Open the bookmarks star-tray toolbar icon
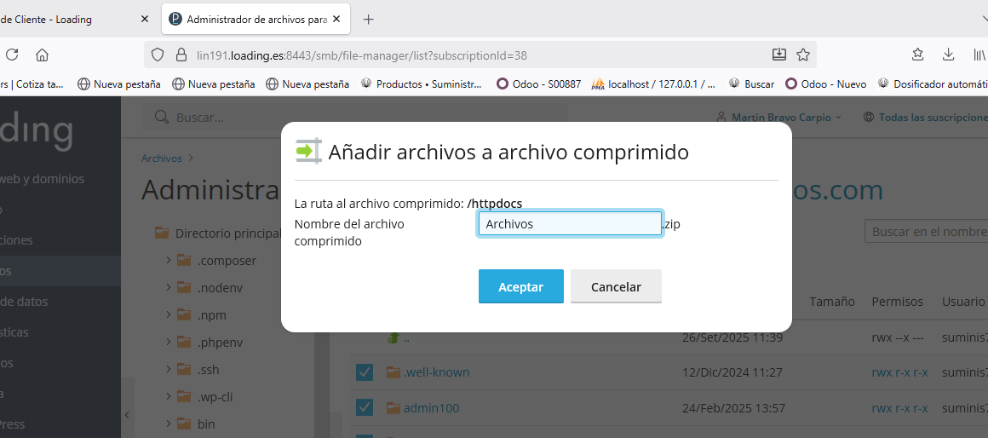Viewport: 988px width, 438px height. (x=918, y=55)
